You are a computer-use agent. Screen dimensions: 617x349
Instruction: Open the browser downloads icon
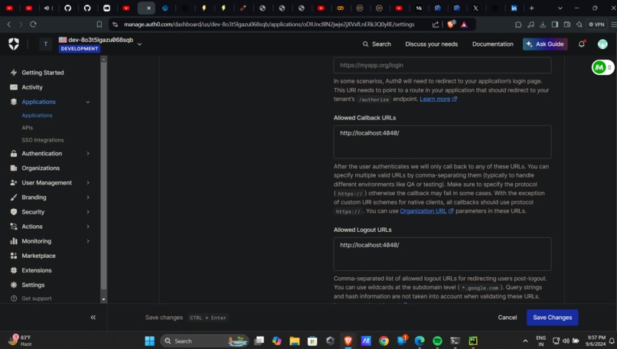pos(543,24)
